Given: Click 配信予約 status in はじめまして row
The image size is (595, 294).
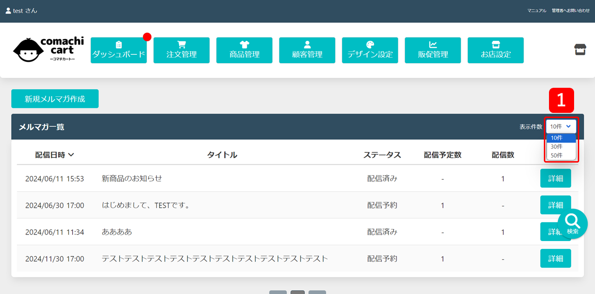Looking at the screenshot, I should click(x=382, y=205).
